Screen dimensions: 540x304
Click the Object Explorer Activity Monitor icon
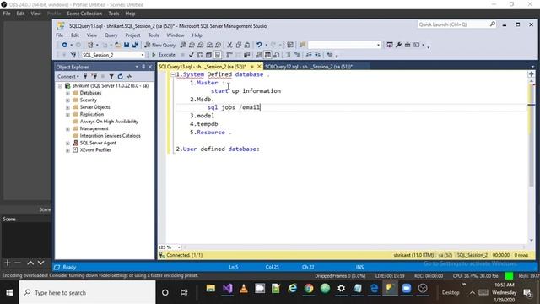[x=129, y=77]
